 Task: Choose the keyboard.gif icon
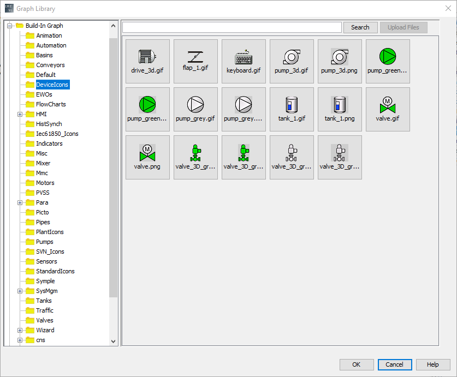[244, 61]
